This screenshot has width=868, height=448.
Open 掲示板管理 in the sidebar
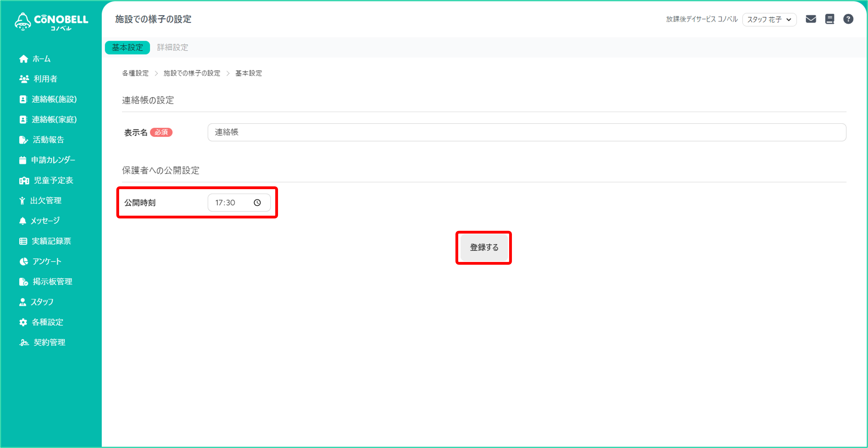(x=52, y=282)
